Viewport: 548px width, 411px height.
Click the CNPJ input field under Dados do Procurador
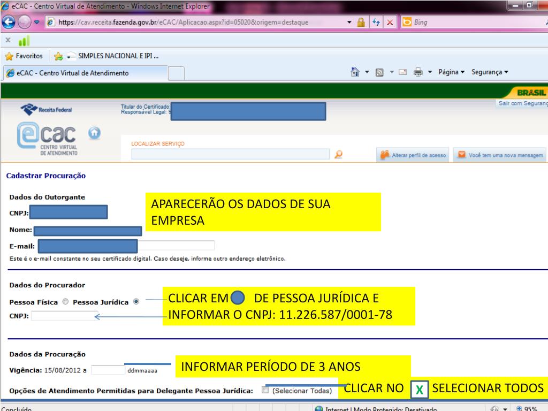[x=65, y=316]
